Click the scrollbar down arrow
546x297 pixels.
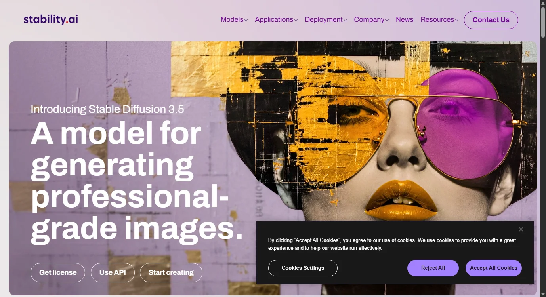(x=542, y=293)
